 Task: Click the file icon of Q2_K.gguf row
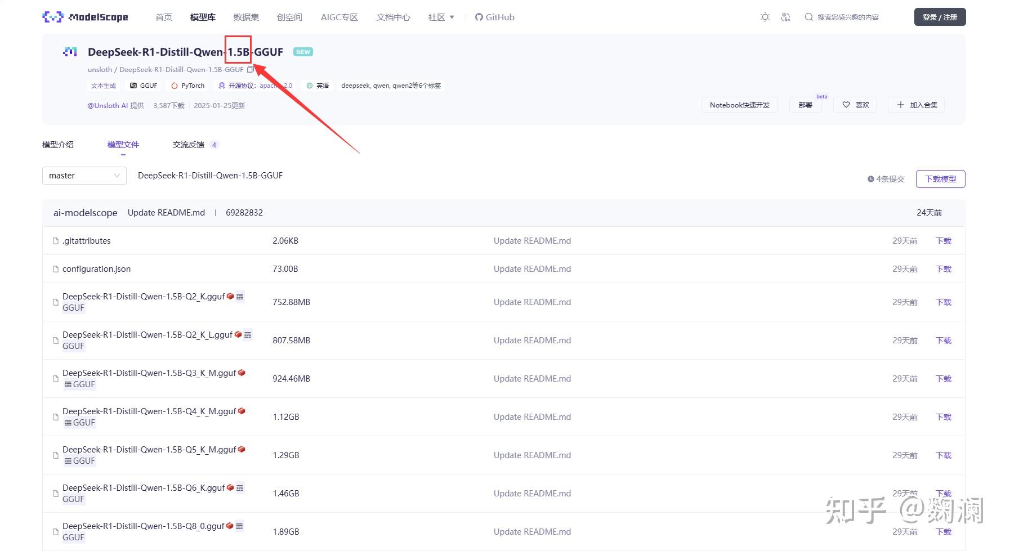[x=56, y=302]
